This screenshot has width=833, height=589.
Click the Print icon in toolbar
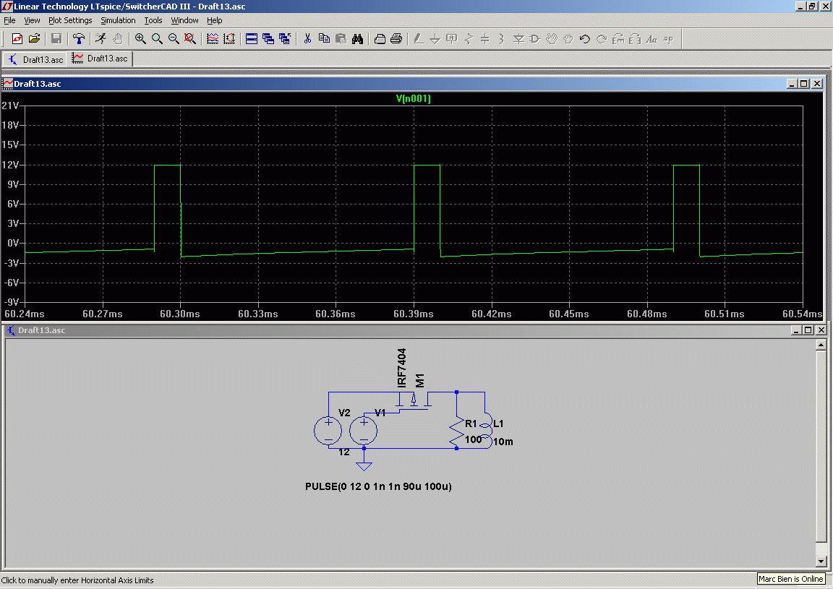(396, 39)
